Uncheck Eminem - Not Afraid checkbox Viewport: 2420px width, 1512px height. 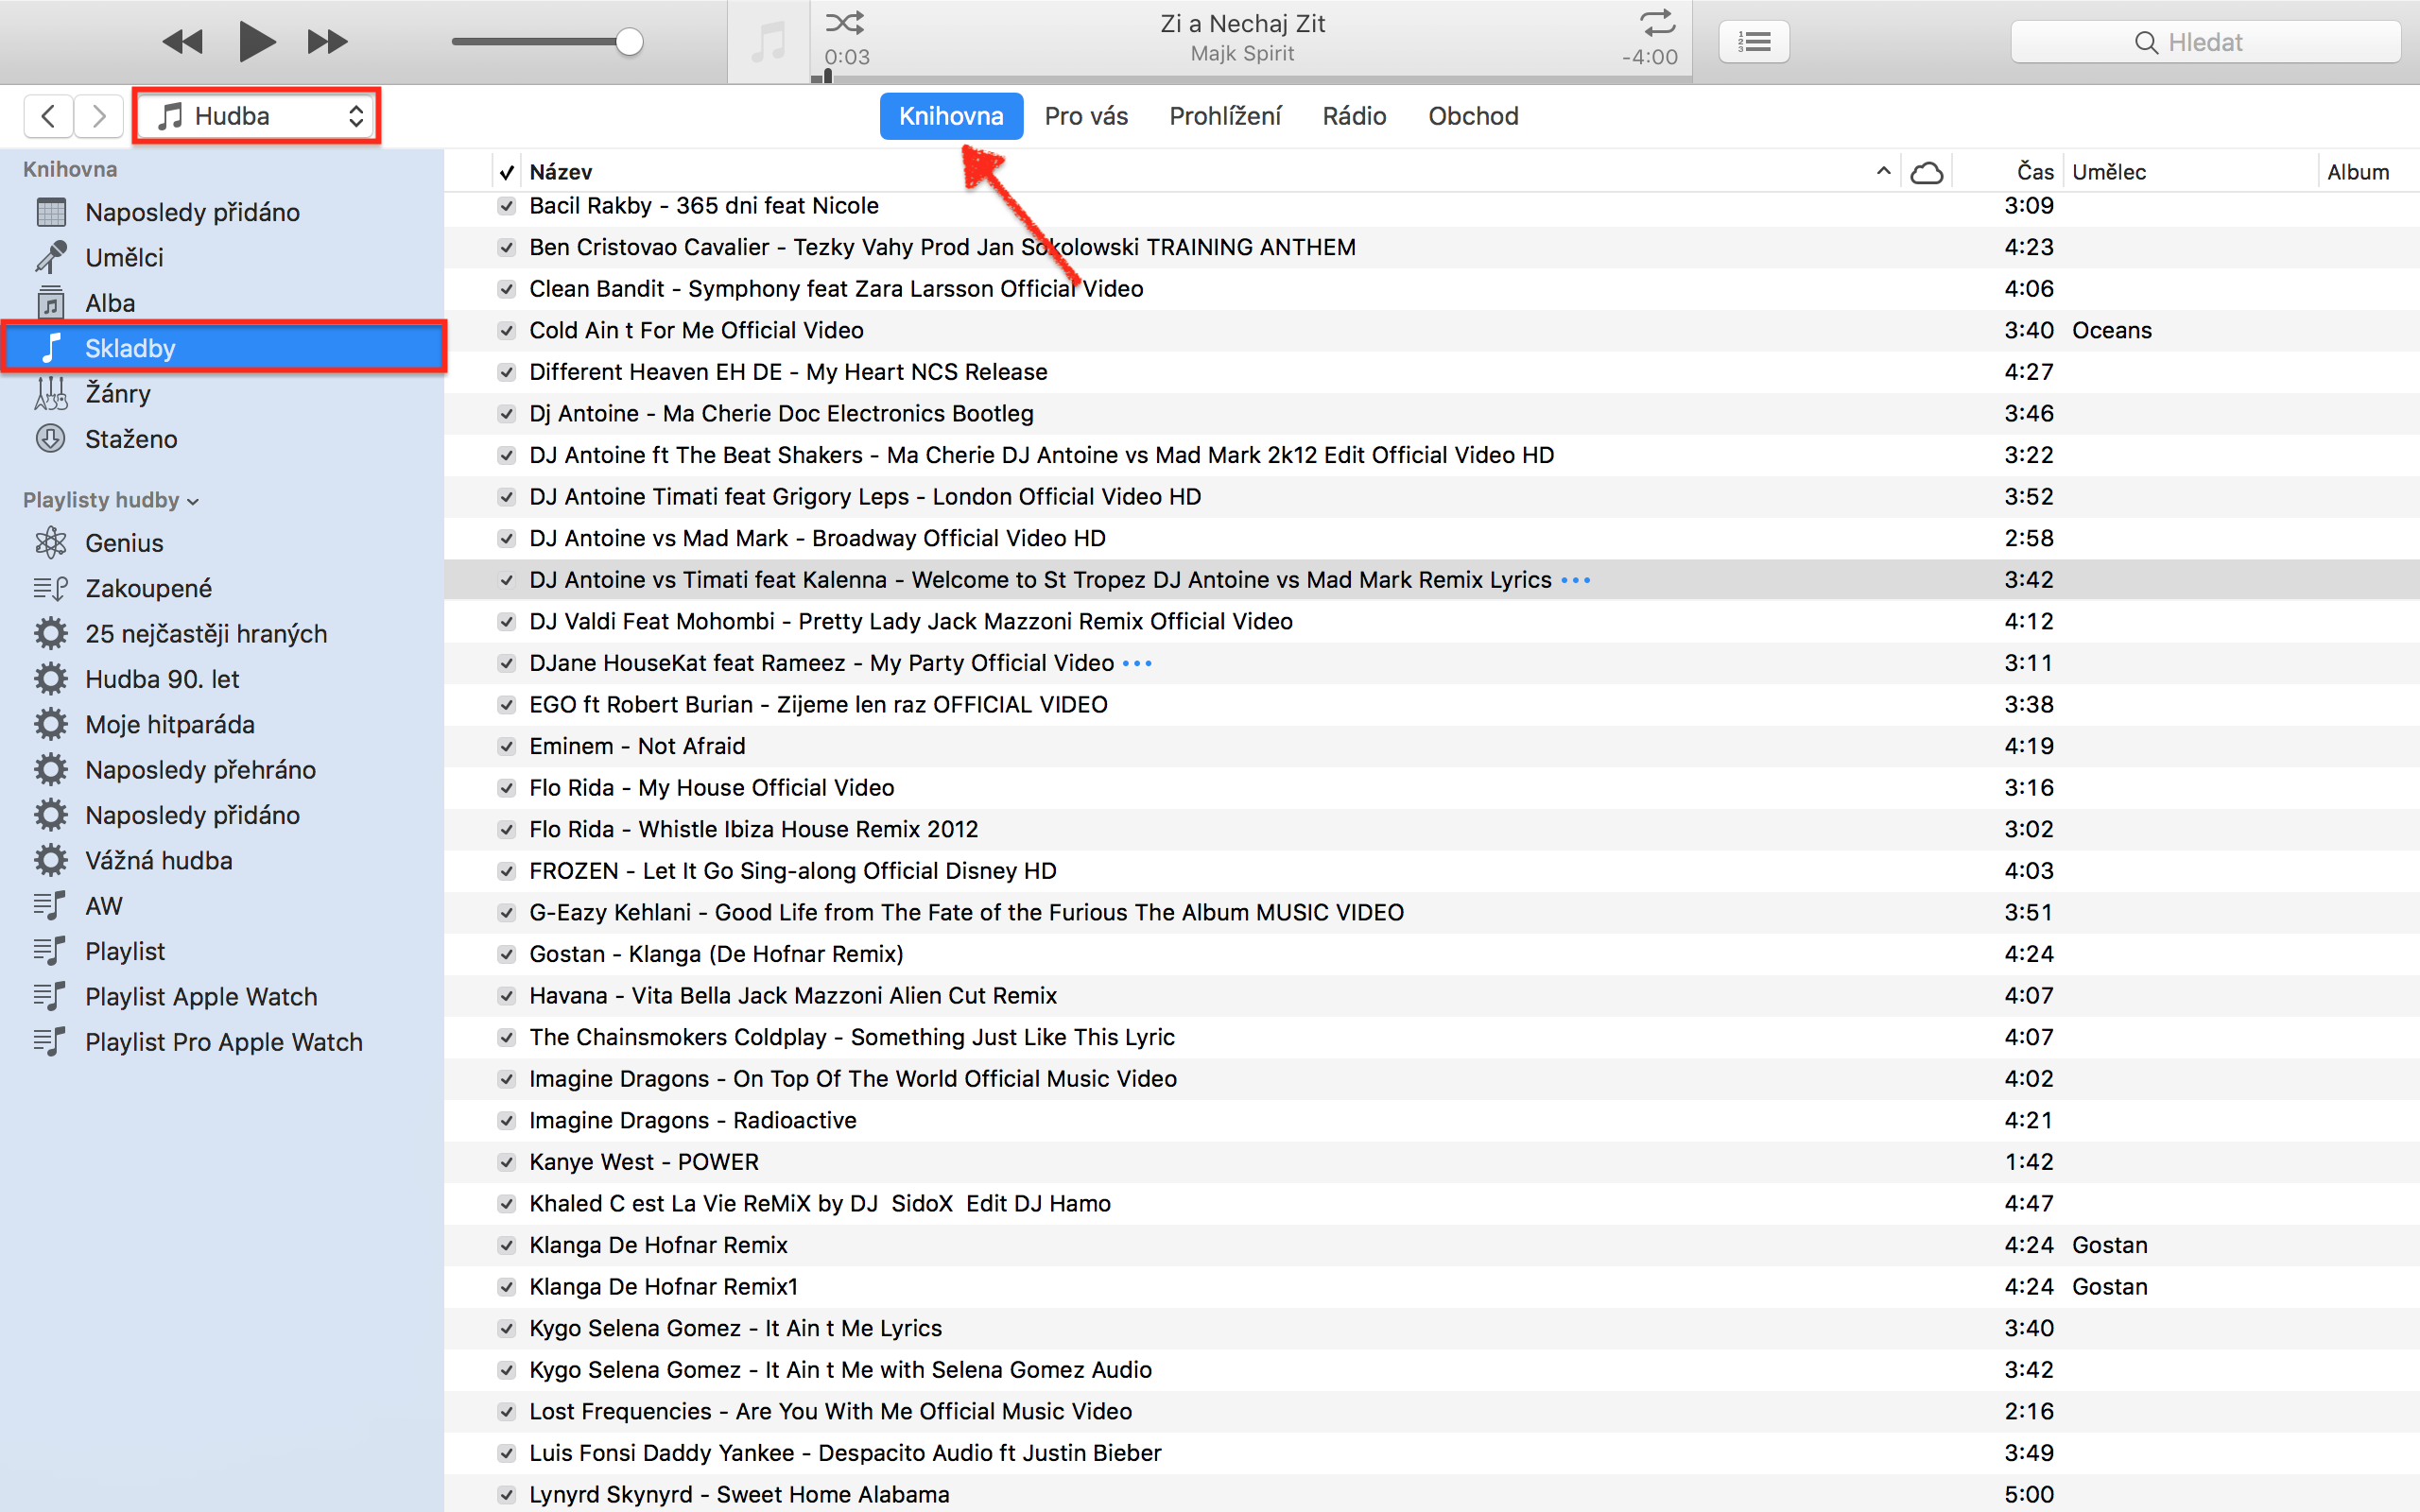coord(507,746)
